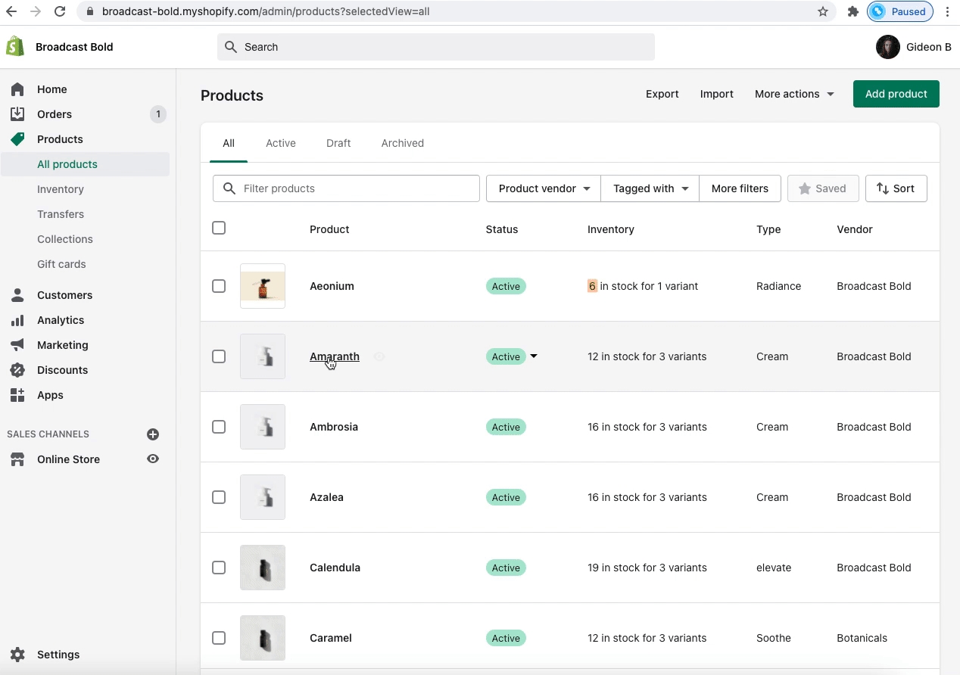This screenshot has width=960, height=675.
Task: Click the Filter products input field
Action: coord(356,188)
